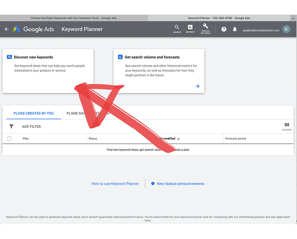The height and width of the screenshot is (239, 297).
Task: Click the Forecast period column header
Action: [235, 139]
